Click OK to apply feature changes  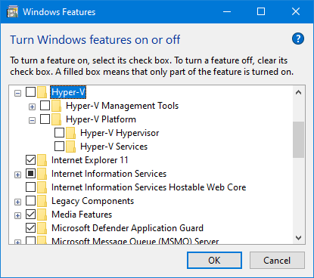coord(214,261)
